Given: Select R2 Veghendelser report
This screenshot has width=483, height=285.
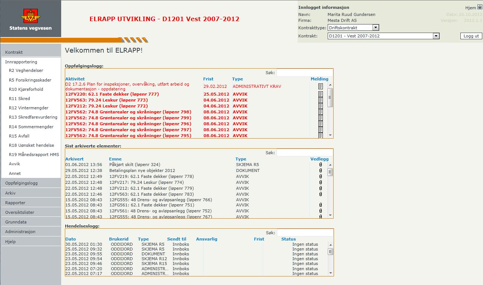Looking at the screenshot, I should pyautogui.click(x=26, y=70).
